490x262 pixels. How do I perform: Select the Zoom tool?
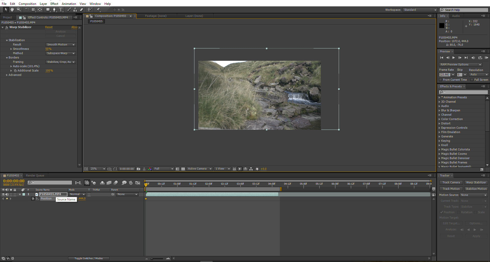(x=19, y=9)
